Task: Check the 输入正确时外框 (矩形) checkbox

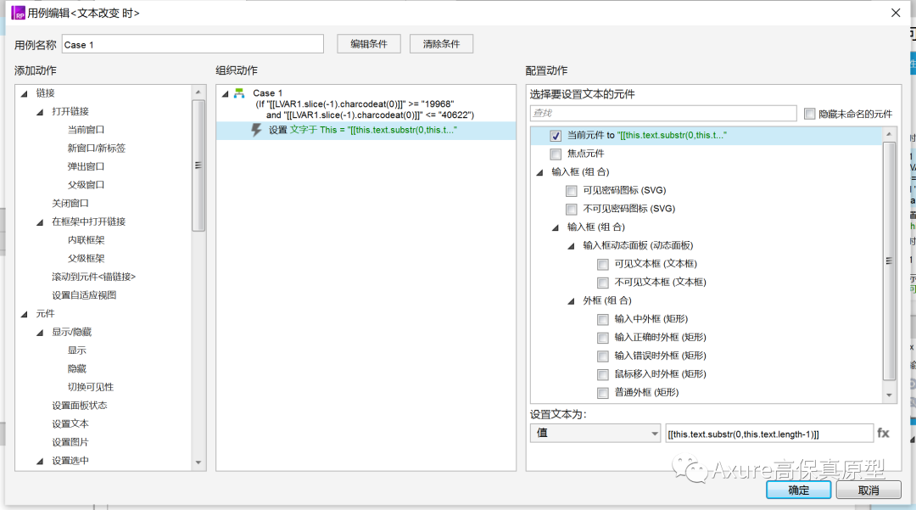Action: pyautogui.click(x=603, y=338)
